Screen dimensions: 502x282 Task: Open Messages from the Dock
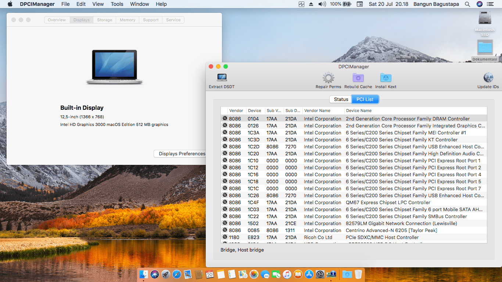coord(265,274)
